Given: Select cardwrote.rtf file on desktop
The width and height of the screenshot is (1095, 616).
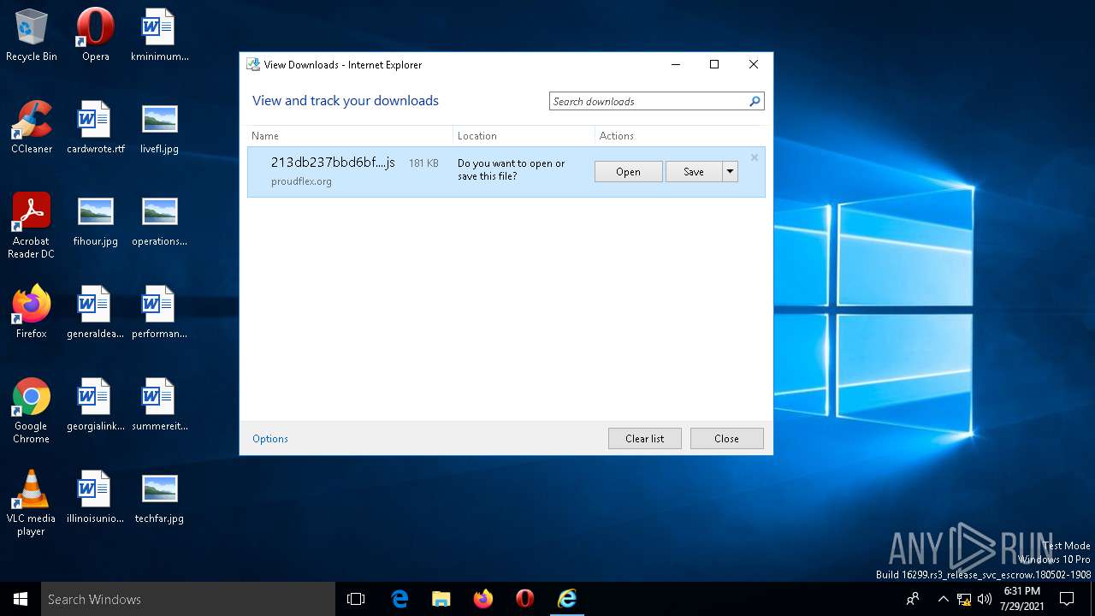Looking at the screenshot, I should pyautogui.click(x=95, y=127).
